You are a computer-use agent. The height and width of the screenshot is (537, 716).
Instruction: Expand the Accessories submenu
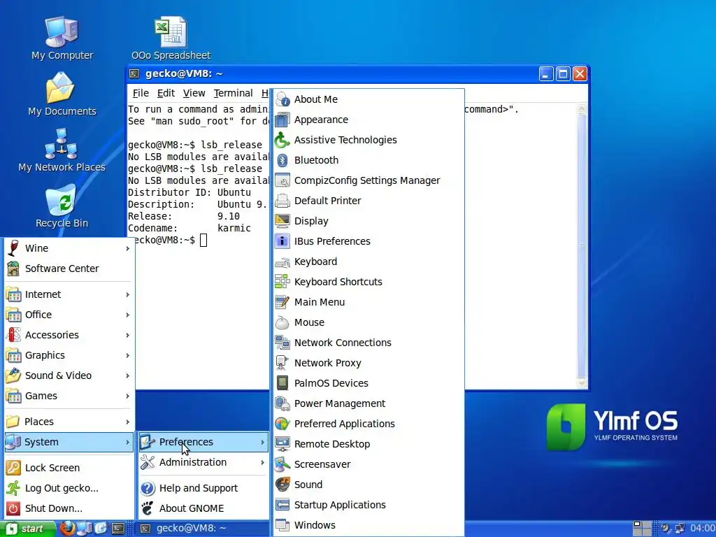tap(69, 335)
